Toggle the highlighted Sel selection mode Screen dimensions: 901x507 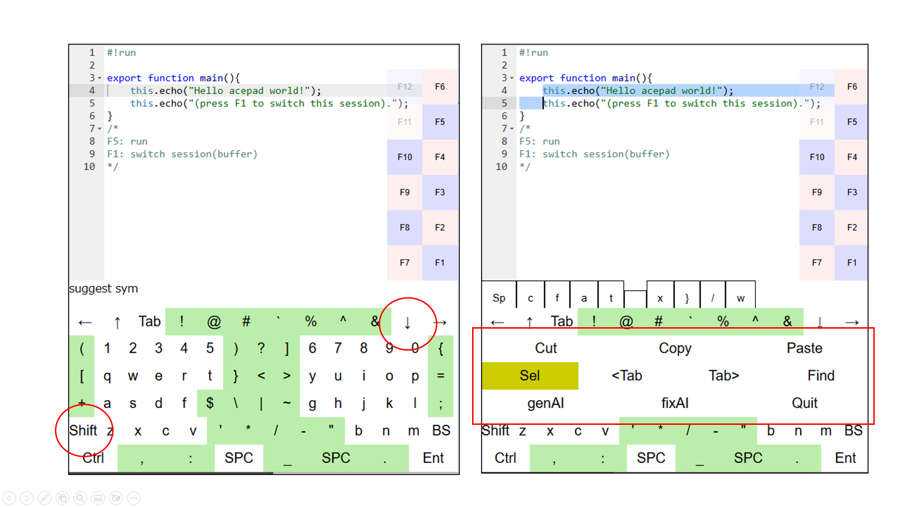coord(530,376)
